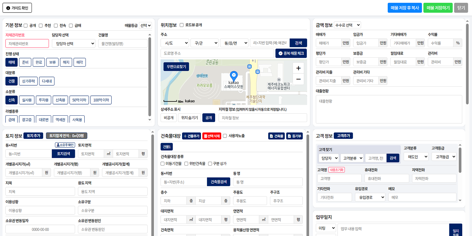472x236 pixels.
Task: Open the 건축물 document button
Action: point(276,136)
